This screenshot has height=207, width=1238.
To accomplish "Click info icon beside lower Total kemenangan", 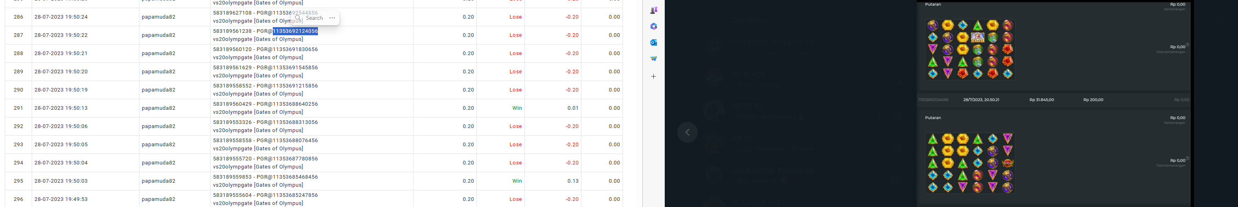I will click(1187, 158).
